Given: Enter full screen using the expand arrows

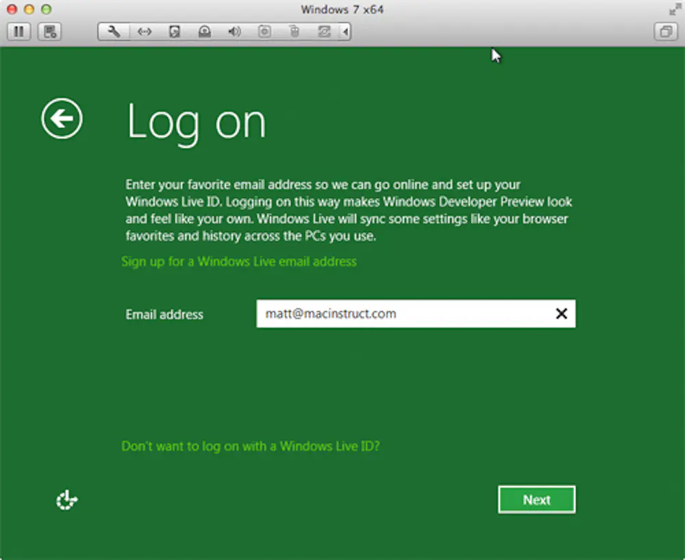Looking at the screenshot, I should [x=674, y=10].
